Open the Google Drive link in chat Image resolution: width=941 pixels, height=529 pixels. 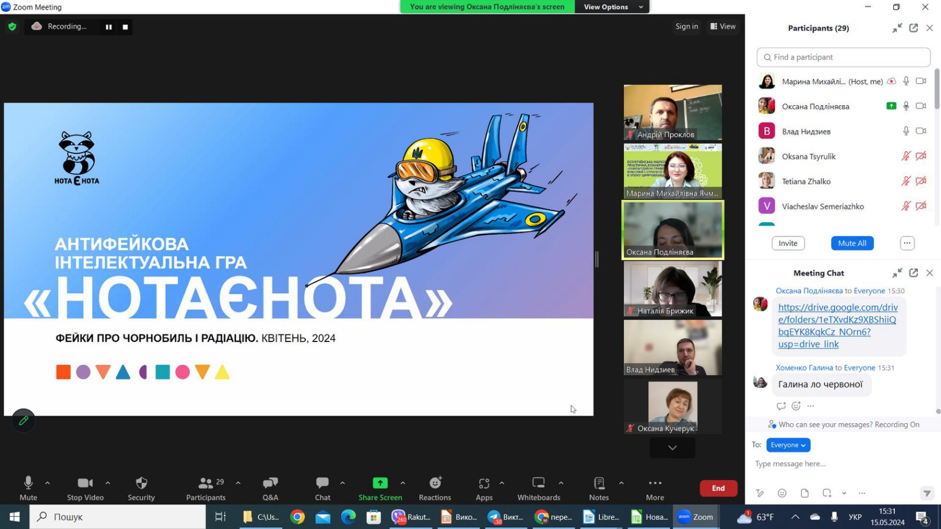[837, 326]
